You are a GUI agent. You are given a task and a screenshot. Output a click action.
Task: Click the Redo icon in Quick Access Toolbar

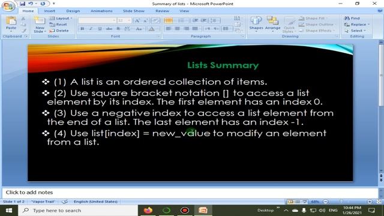tap(43, 4)
